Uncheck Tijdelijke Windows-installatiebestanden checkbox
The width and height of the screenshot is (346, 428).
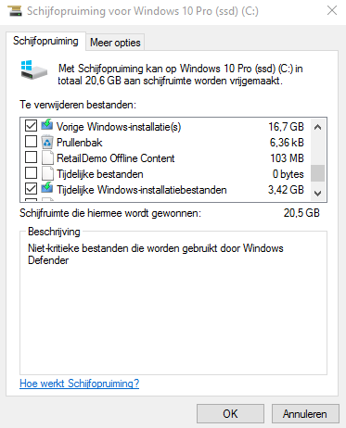click(x=31, y=189)
